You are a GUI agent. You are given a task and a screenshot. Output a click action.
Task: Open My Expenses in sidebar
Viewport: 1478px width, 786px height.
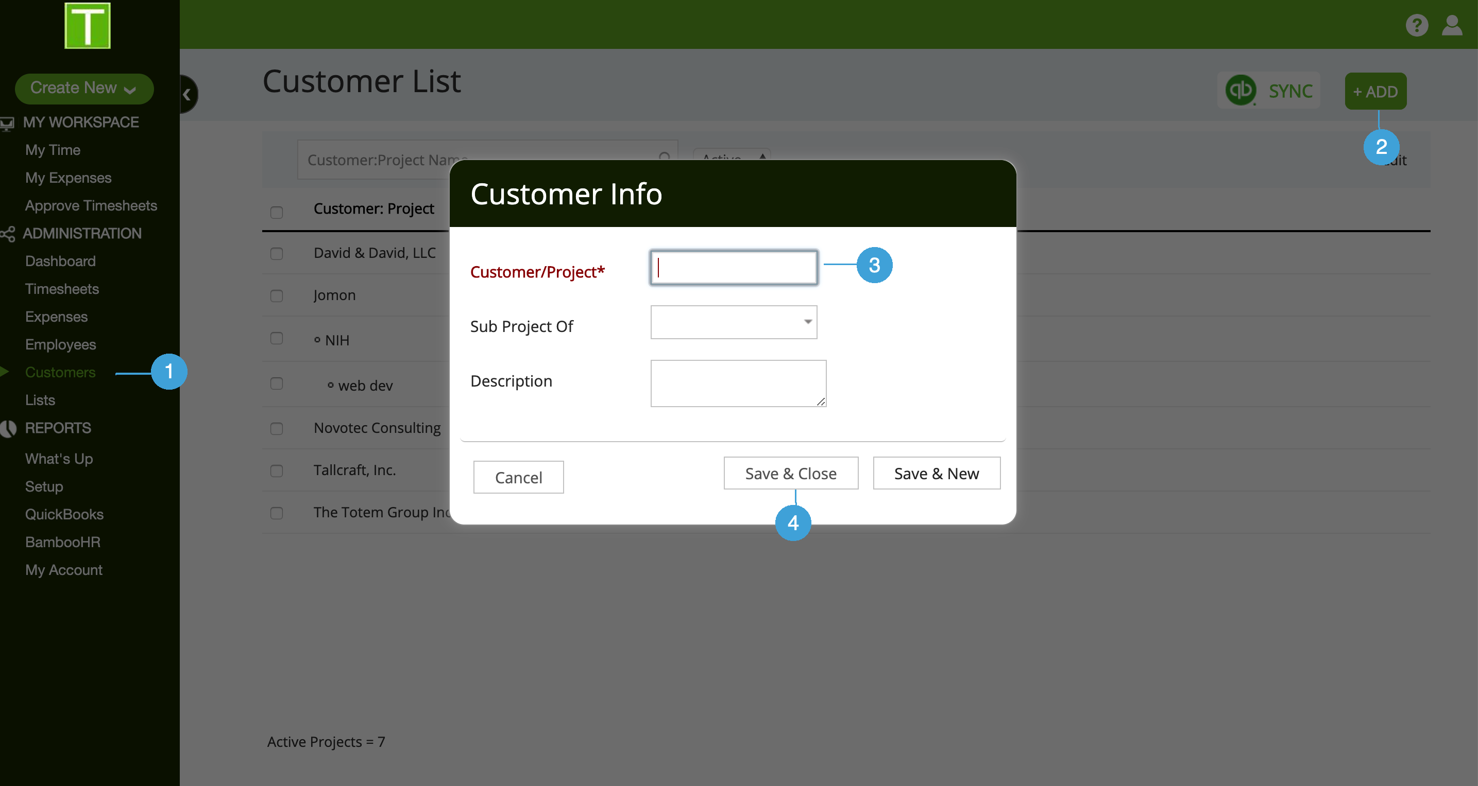pos(69,178)
